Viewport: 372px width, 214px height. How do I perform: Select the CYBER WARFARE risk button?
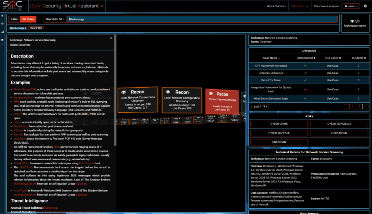tap(279, 133)
